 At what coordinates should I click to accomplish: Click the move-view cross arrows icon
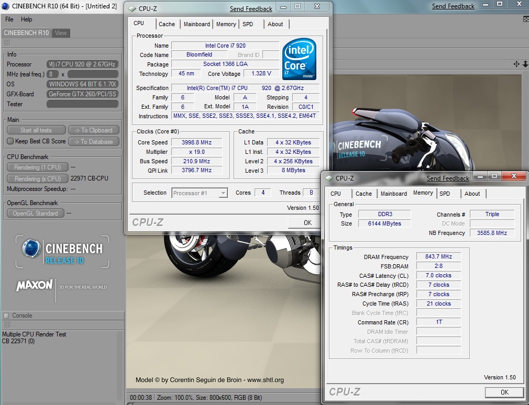[516, 64]
